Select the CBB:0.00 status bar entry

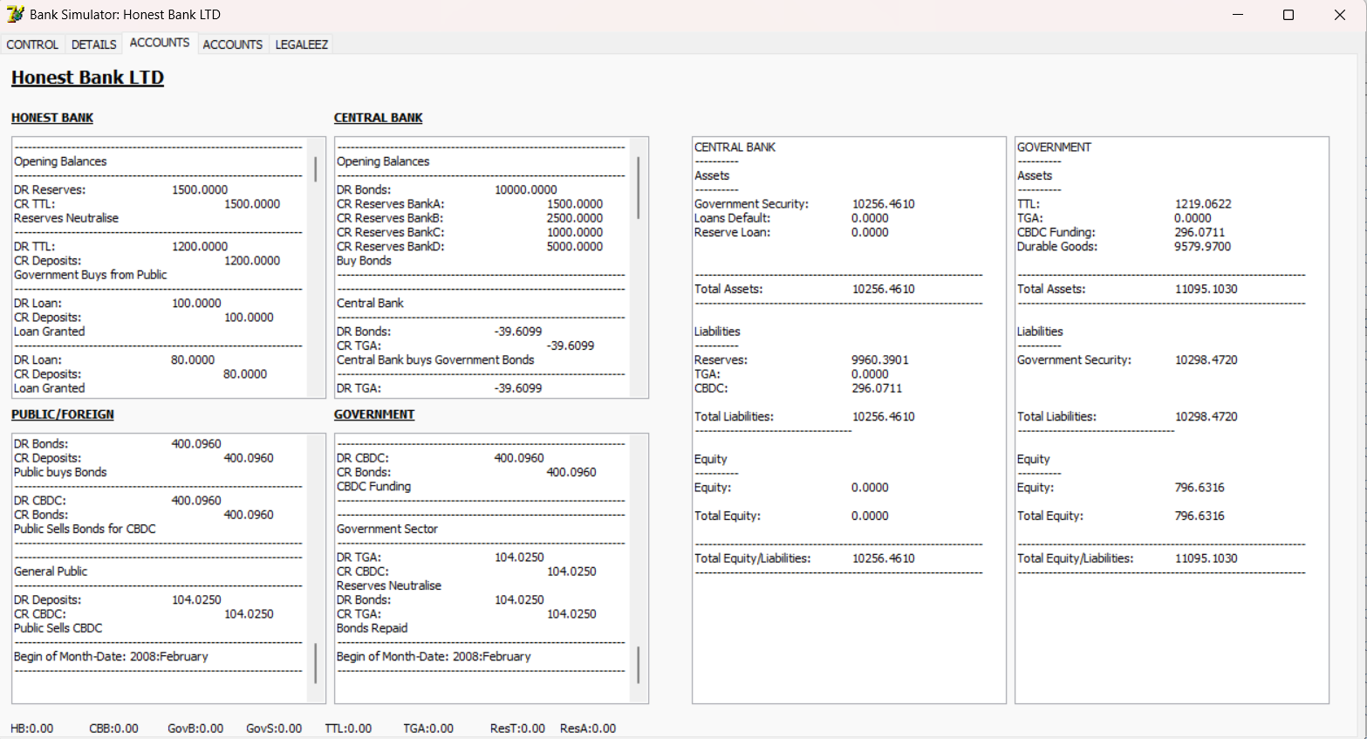[x=113, y=729]
